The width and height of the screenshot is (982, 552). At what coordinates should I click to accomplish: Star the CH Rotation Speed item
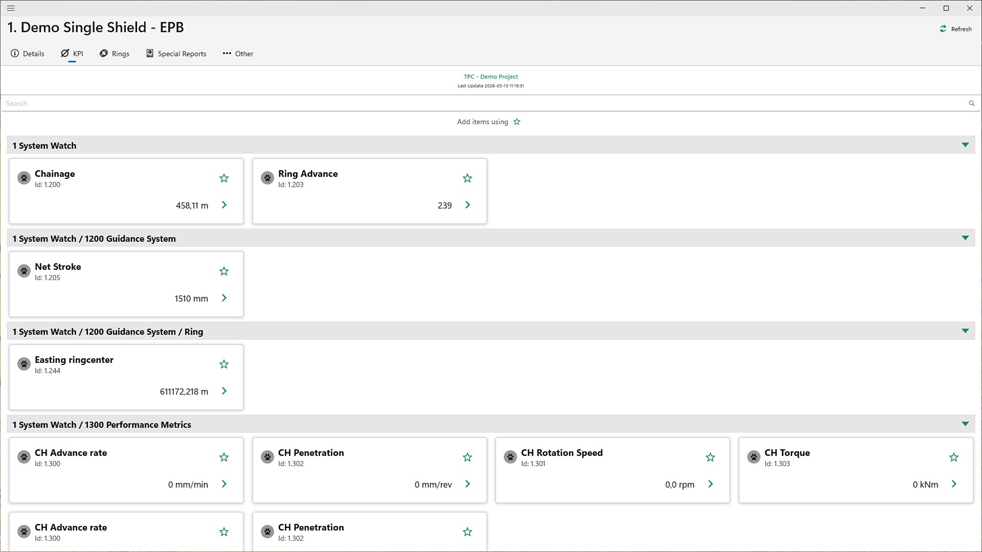tap(710, 457)
